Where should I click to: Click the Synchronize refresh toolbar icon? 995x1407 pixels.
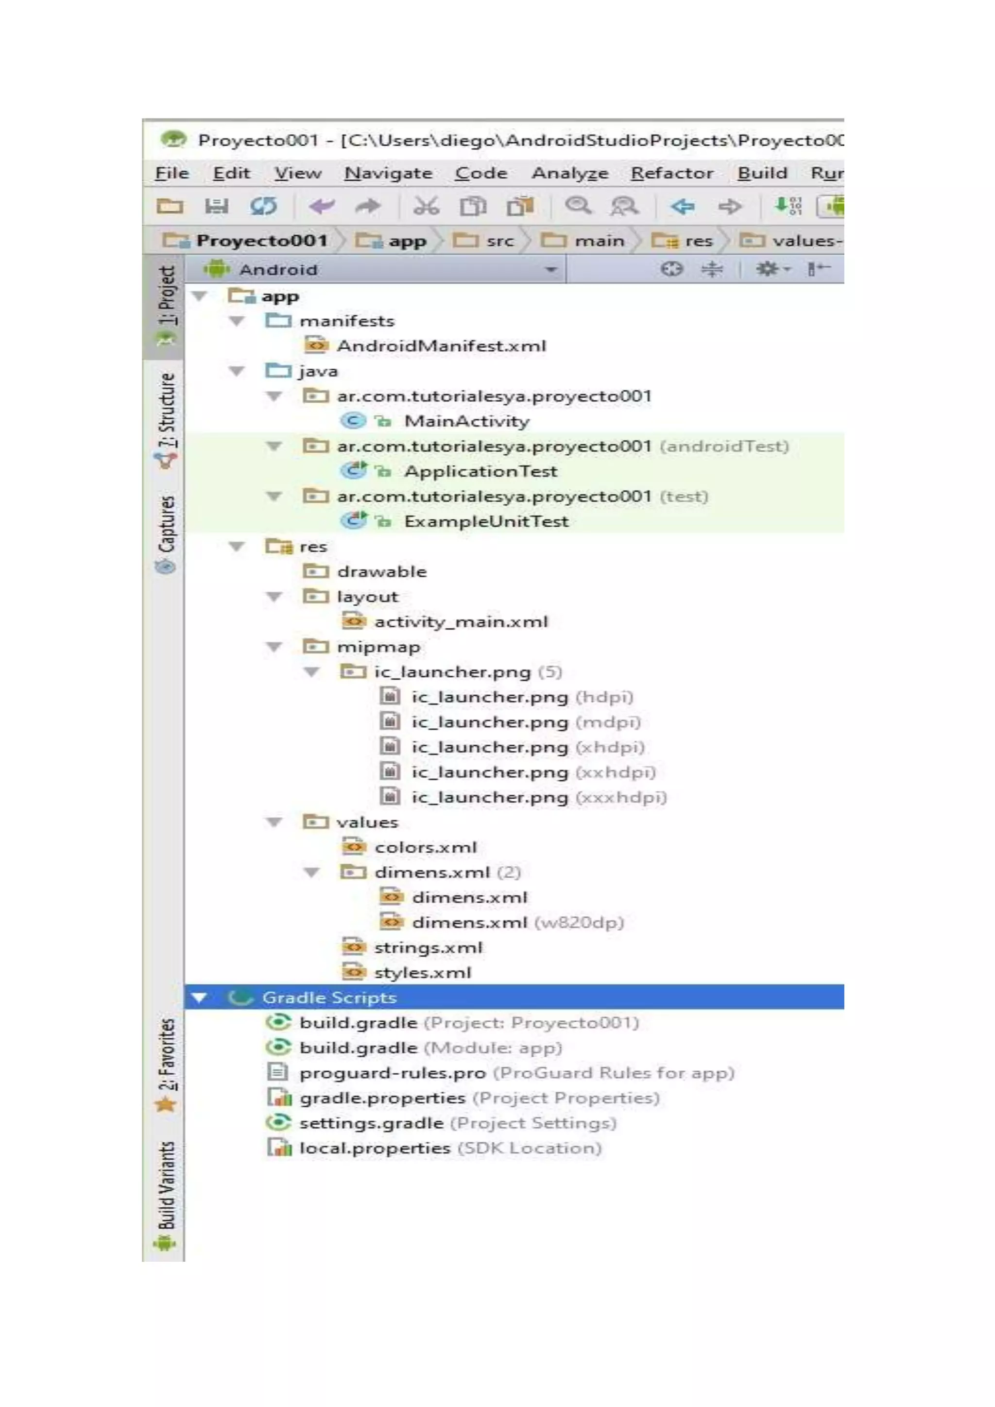[x=263, y=206]
